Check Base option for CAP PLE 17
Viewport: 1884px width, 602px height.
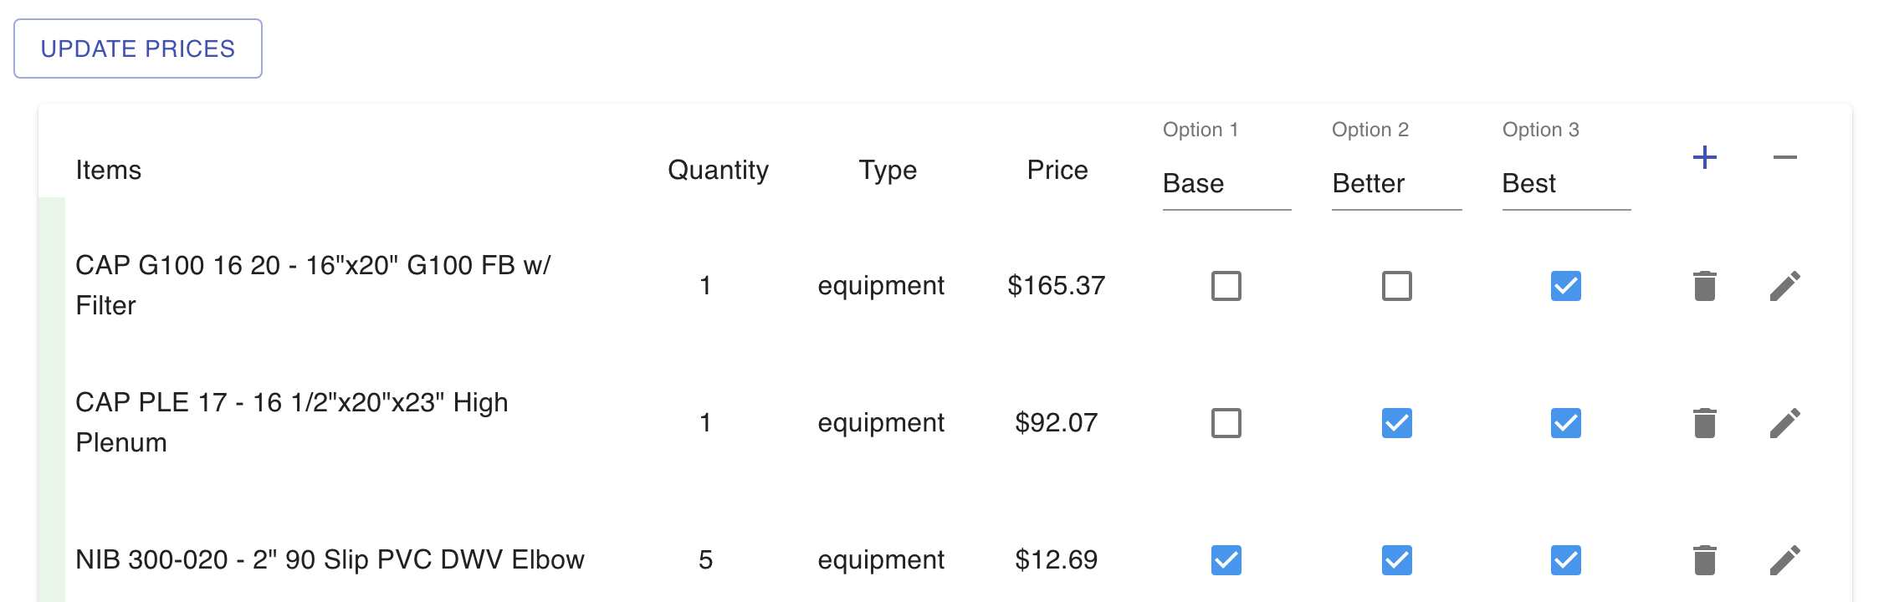1226,423
